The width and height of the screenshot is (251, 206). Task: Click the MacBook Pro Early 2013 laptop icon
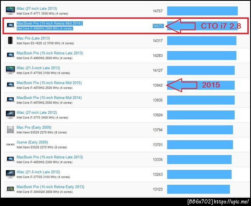10,189
